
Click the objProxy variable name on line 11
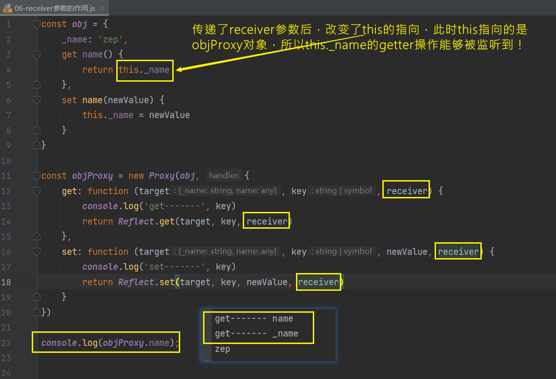pos(92,176)
